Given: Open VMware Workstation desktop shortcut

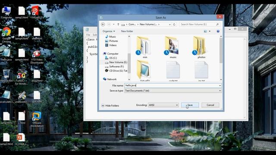Looking at the screenshot, I should (x=37, y=120).
